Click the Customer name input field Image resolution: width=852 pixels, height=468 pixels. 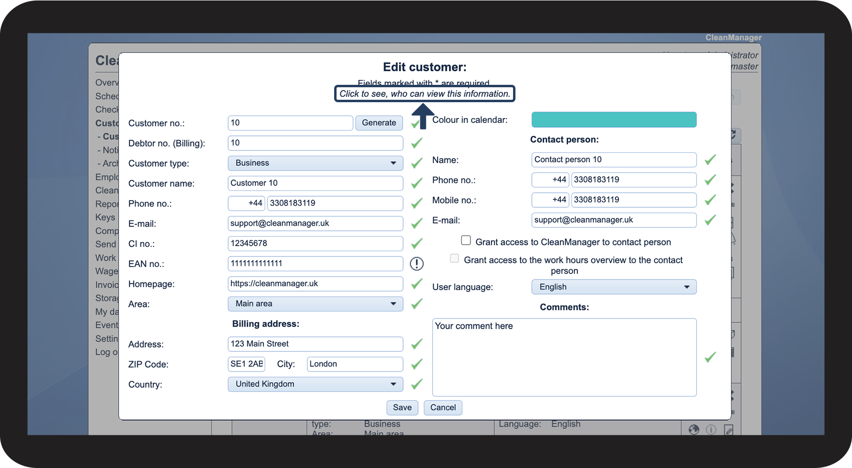(x=315, y=183)
